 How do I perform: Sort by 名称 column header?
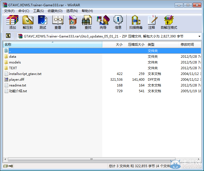coord(53,45)
